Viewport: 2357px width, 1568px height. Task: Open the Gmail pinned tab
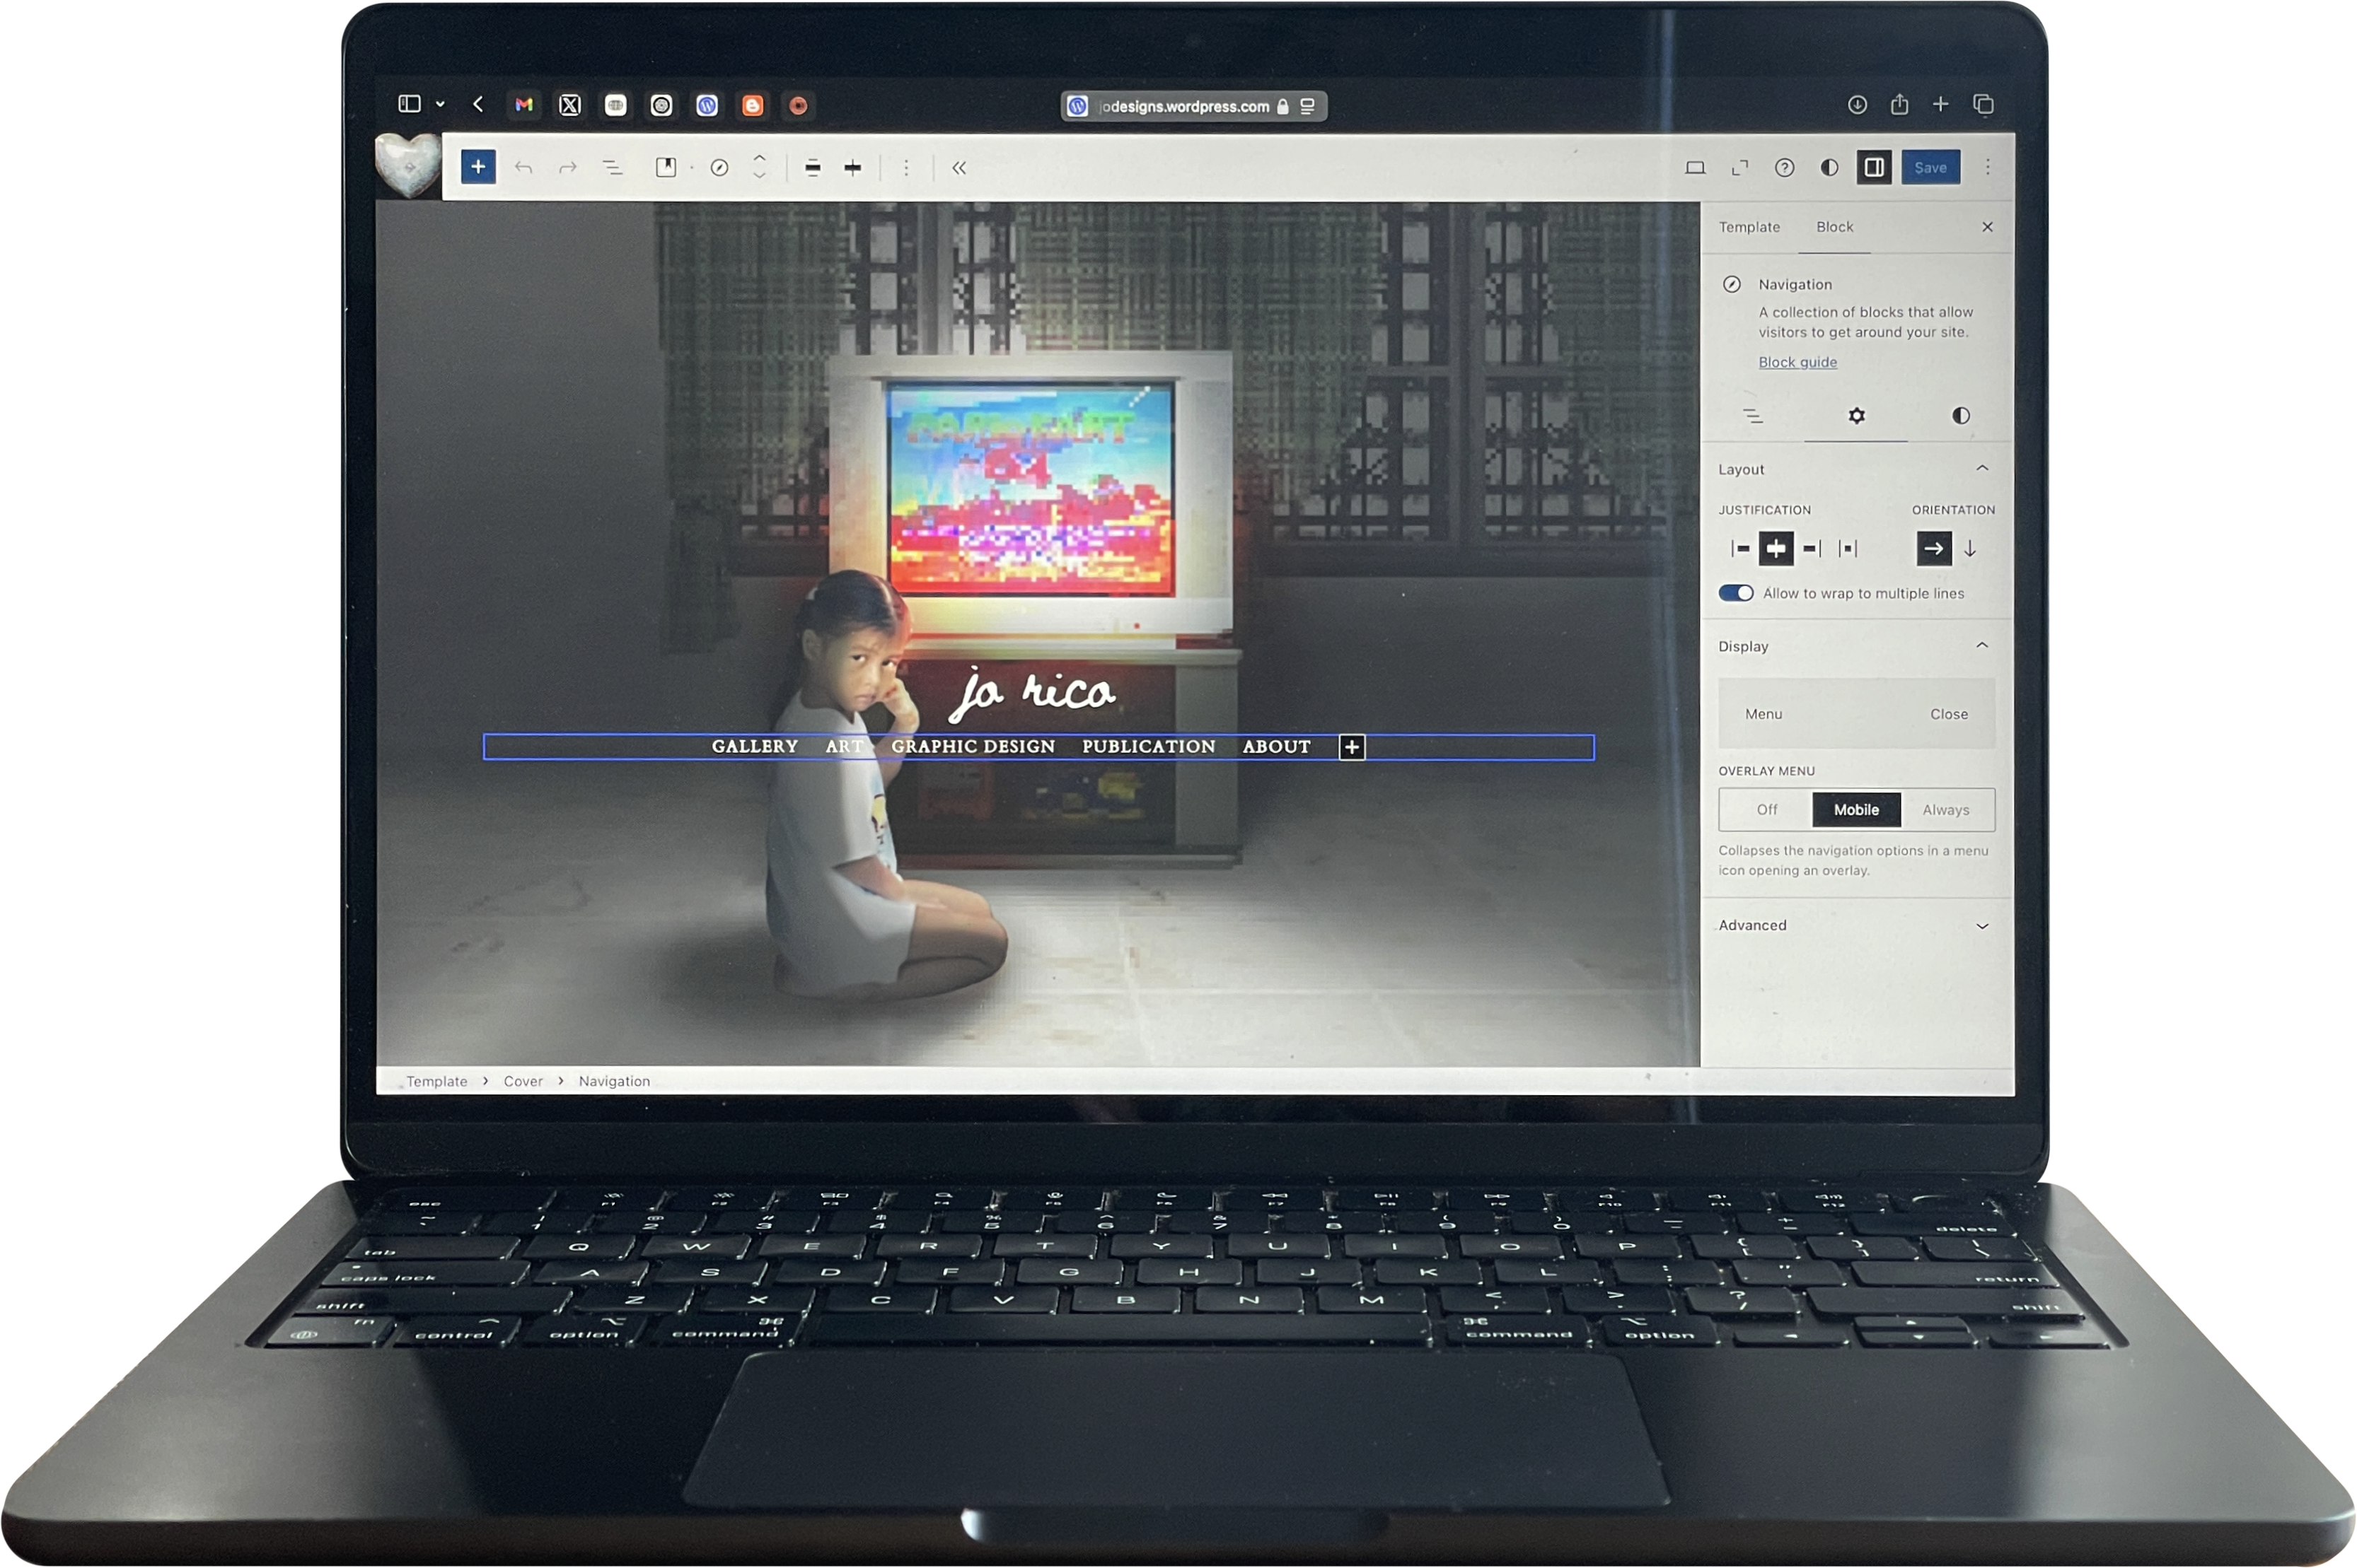point(524,105)
